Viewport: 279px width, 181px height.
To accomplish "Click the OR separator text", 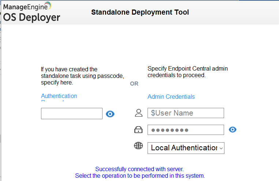I will 134,83.
